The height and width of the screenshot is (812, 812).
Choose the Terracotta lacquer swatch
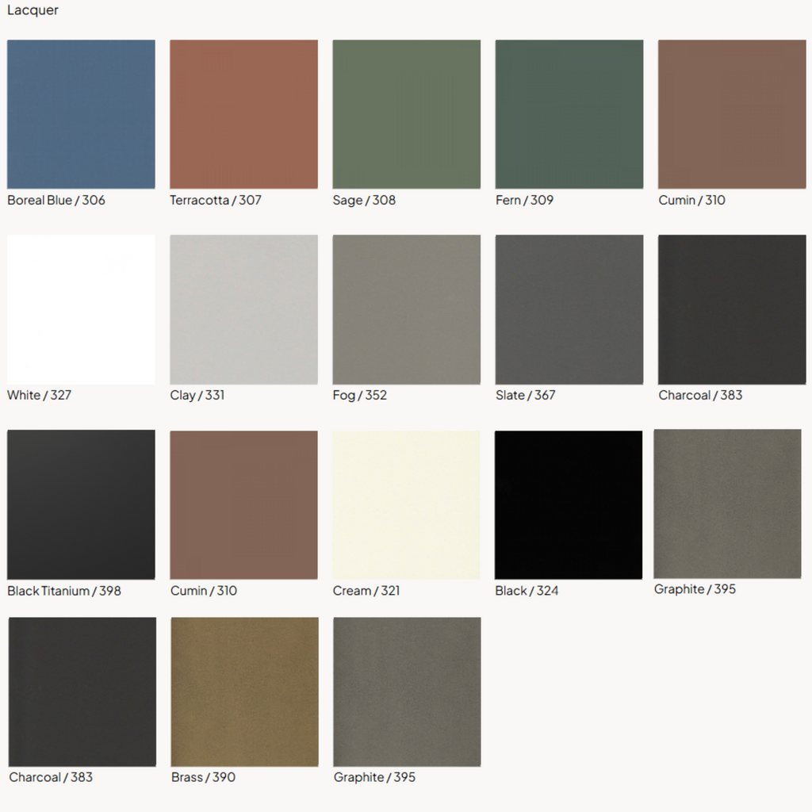pyautogui.click(x=243, y=114)
